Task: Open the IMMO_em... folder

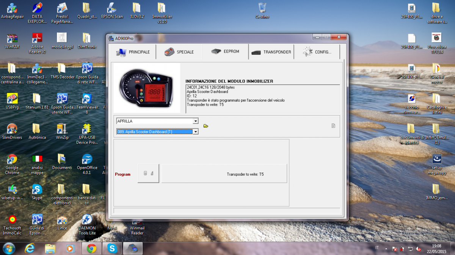Action: coord(436,192)
